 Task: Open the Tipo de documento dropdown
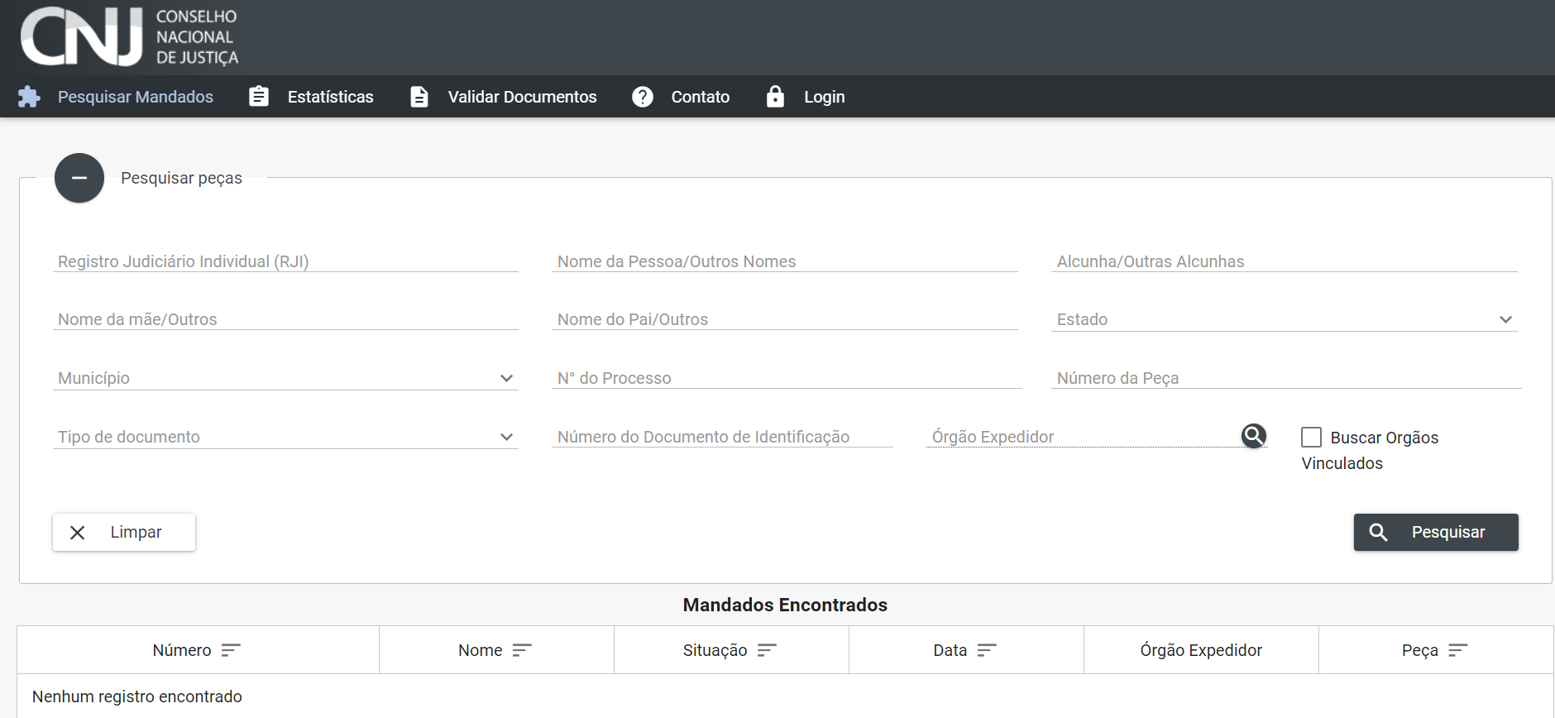point(285,437)
